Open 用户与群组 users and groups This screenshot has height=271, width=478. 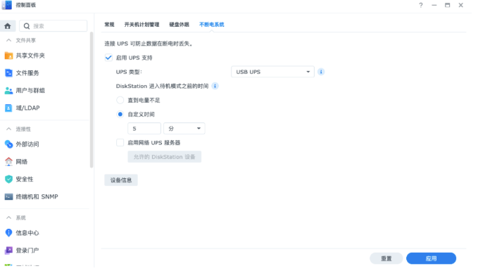[30, 92]
